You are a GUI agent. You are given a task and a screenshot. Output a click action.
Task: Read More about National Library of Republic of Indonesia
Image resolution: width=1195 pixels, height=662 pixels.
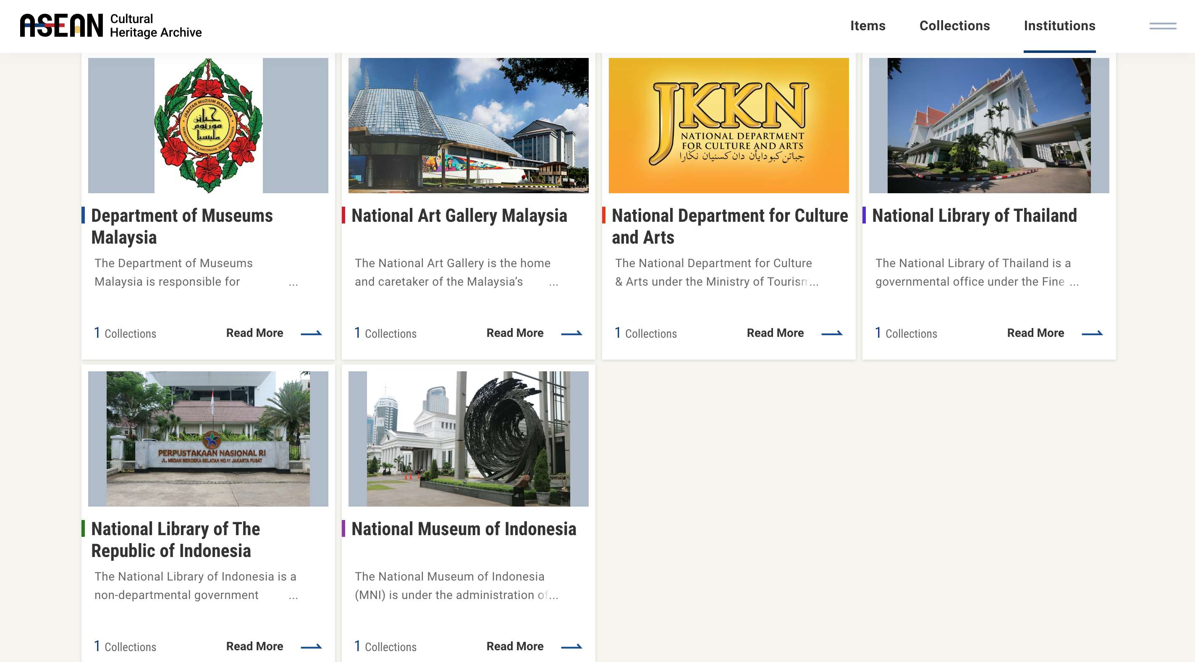pos(255,646)
